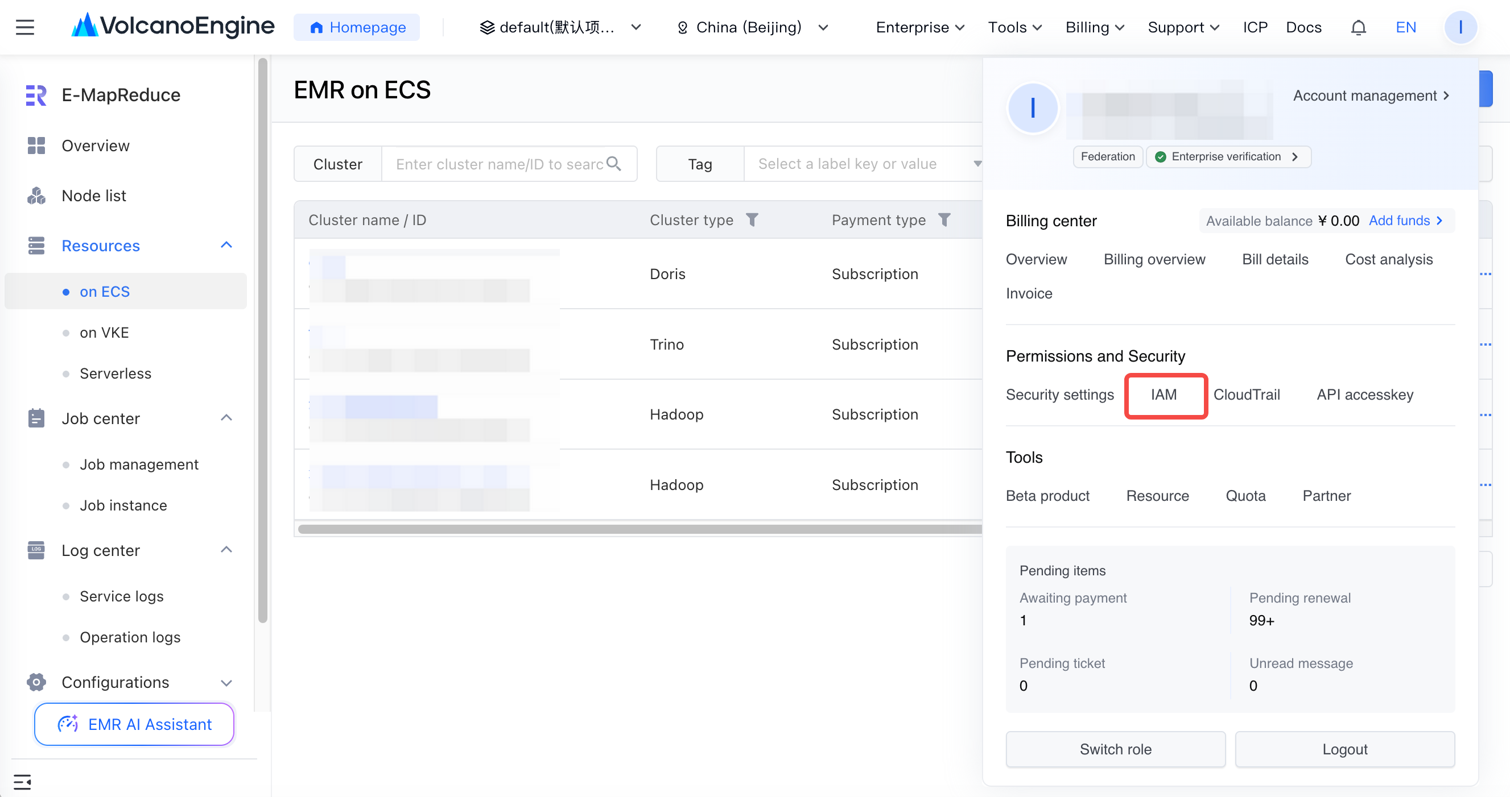The width and height of the screenshot is (1510, 797).
Task: Collapse sidebar with bottom toggle icon
Action: (22, 782)
